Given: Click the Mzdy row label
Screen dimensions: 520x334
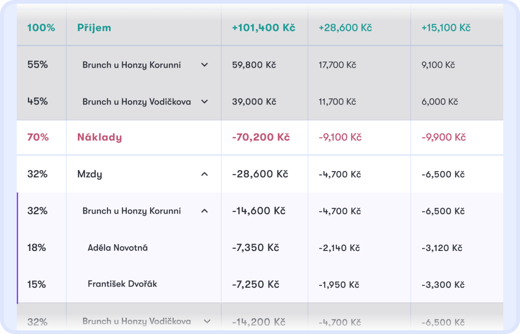Looking at the screenshot, I should [x=89, y=174].
